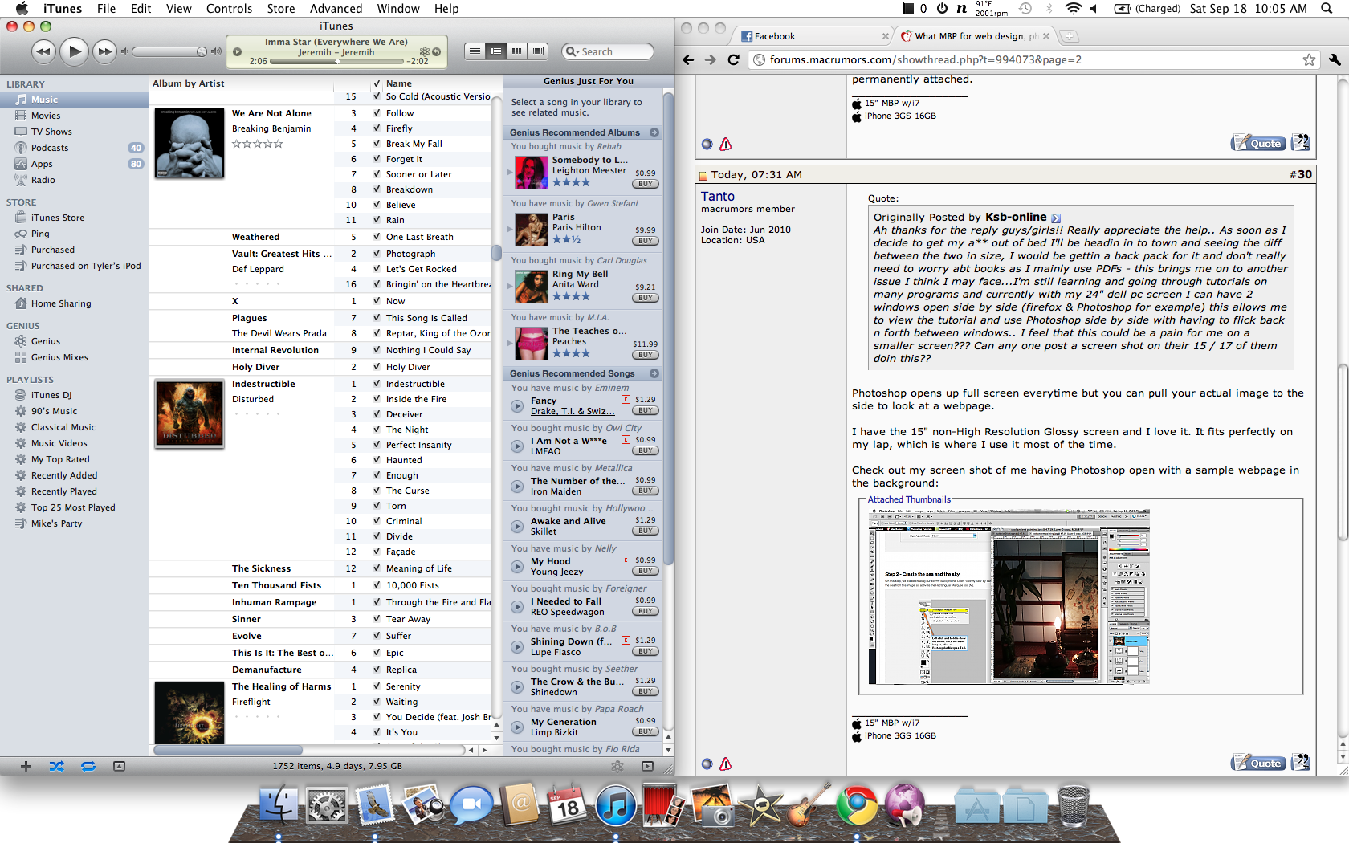Open Tanto's user profile link
This screenshot has height=843, width=1349.
718,196
